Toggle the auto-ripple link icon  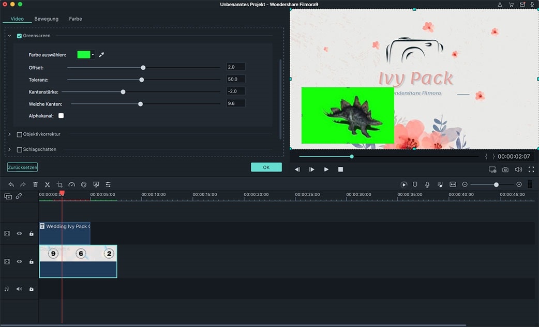tap(19, 196)
